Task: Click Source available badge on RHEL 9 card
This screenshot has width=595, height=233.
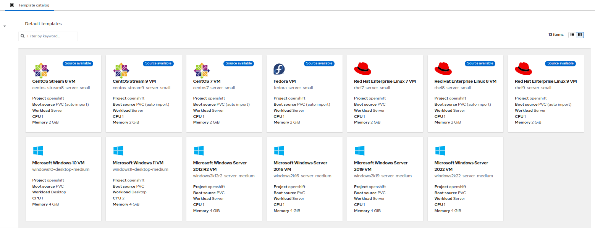Action: coord(561,63)
